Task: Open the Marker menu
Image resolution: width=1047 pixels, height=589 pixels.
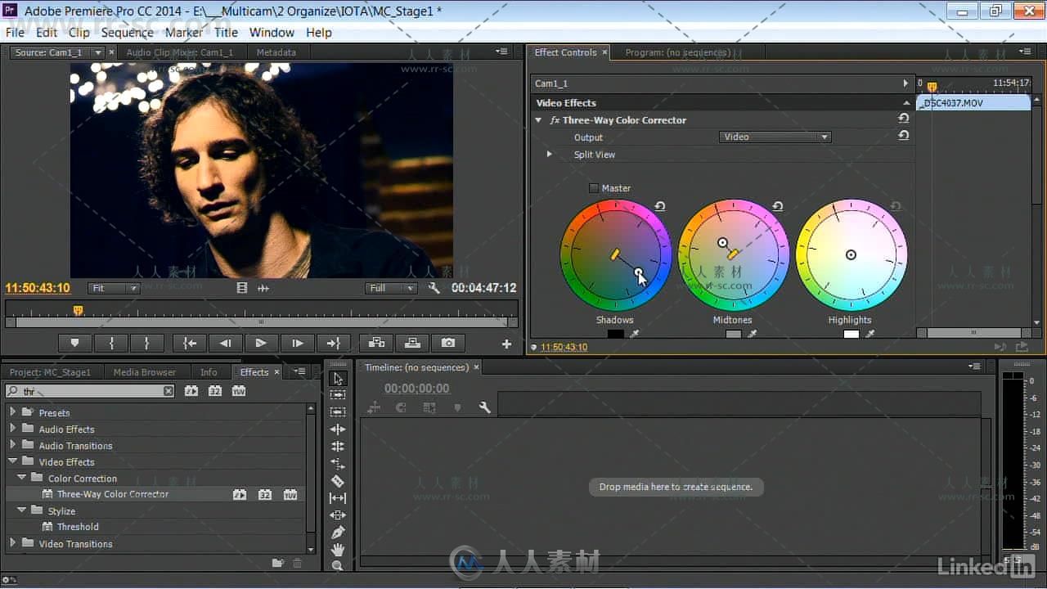Action: click(x=184, y=33)
